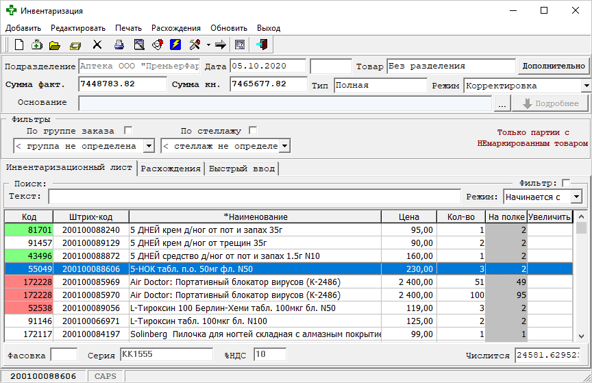The width and height of the screenshot is (592, 383).
Task: Enable the 'По группе заказа' checkbox
Action: pyautogui.click(x=128, y=130)
